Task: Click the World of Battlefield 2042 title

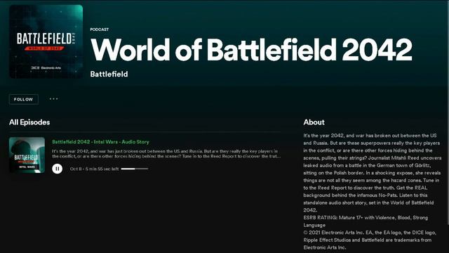Action: click(251, 49)
